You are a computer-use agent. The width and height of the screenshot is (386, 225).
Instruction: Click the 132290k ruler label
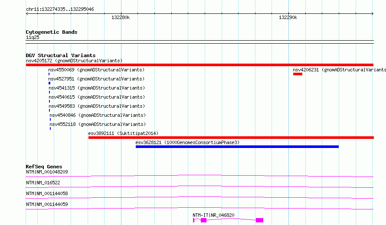click(x=288, y=17)
